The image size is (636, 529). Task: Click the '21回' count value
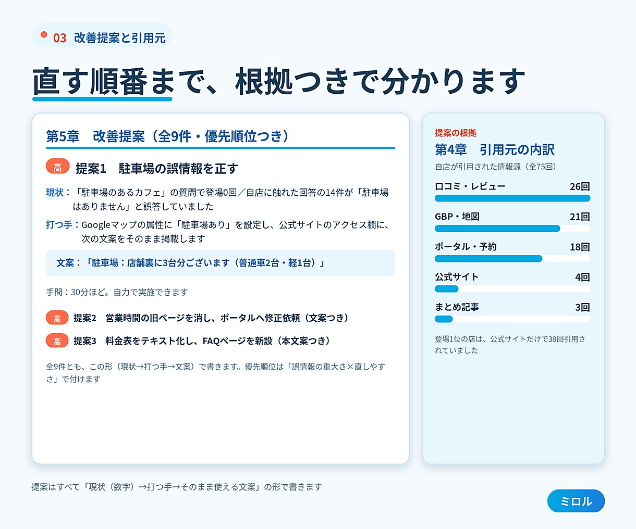coord(580,217)
